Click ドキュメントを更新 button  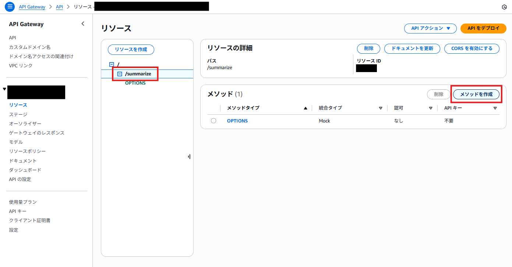pyautogui.click(x=412, y=49)
